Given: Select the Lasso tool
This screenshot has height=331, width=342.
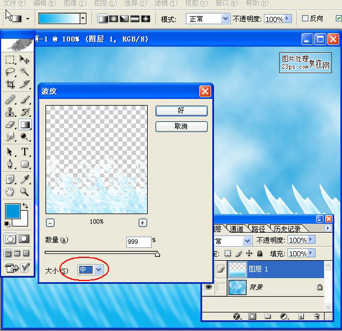Looking at the screenshot, I should (10, 72).
